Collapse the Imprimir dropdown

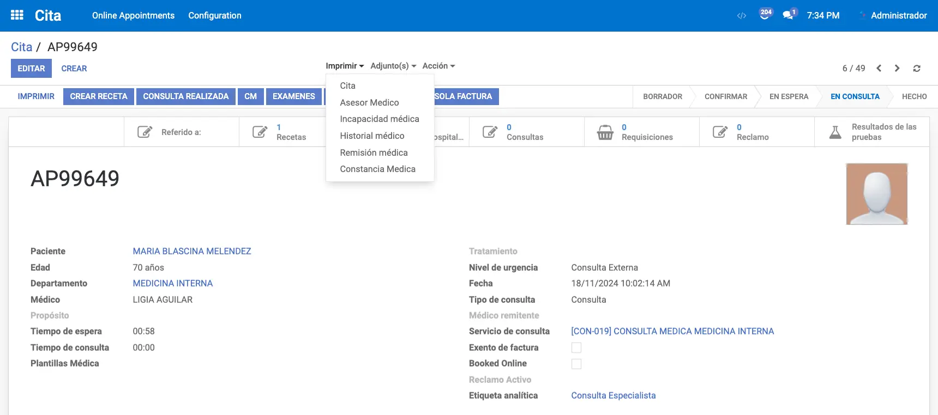(x=345, y=66)
